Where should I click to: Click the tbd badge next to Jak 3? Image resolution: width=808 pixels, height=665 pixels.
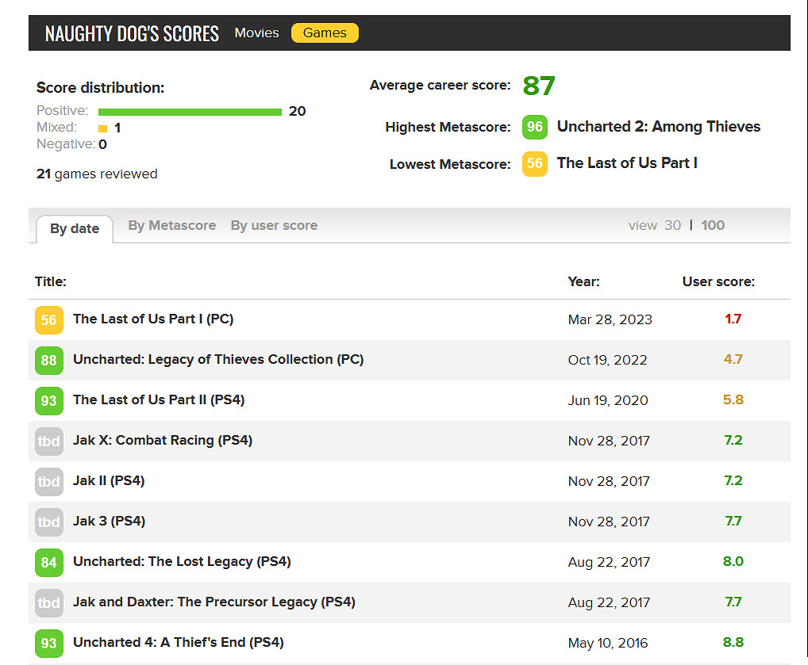coord(48,522)
